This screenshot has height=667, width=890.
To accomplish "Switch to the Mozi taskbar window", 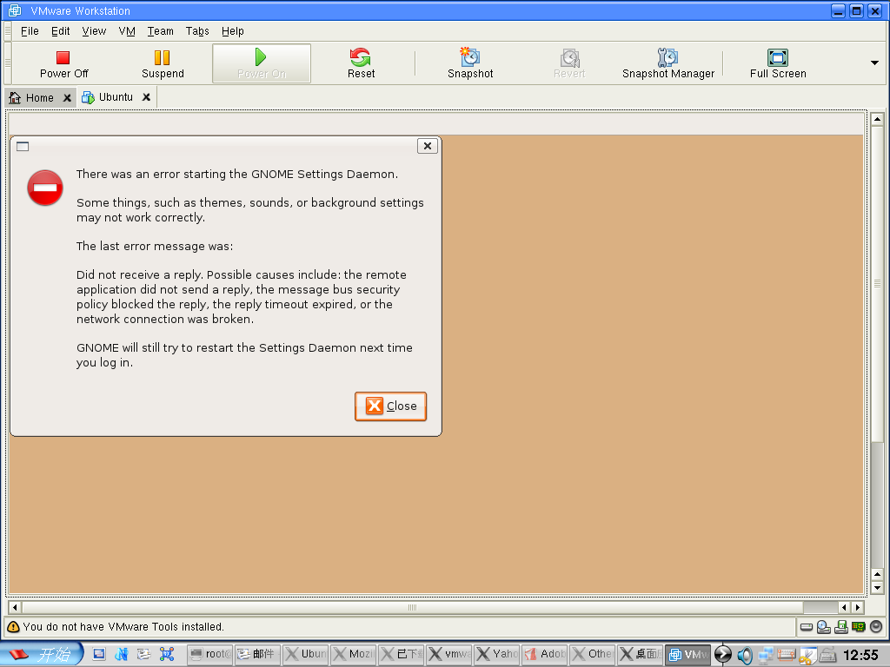I will (x=353, y=654).
